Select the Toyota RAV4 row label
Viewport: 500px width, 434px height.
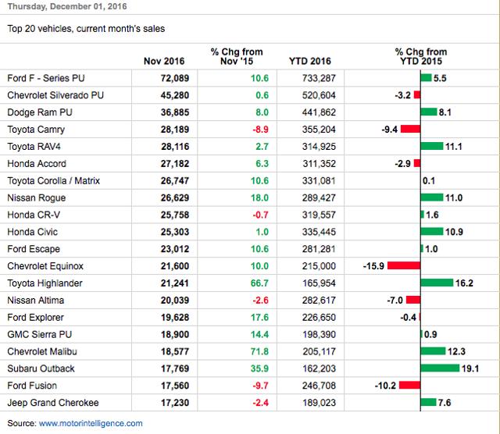tap(34, 147)
